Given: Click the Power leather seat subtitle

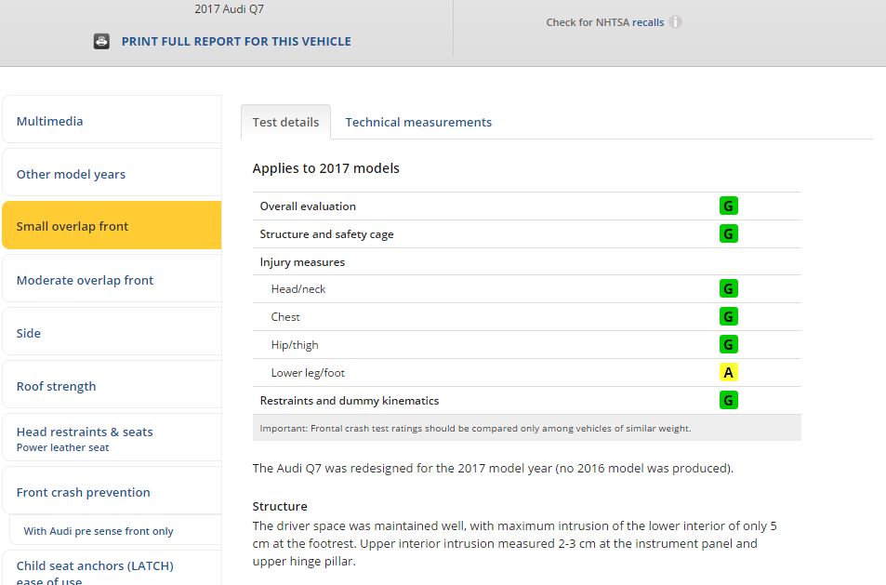Looking at the screenshot, I should (x=62, y=447).
